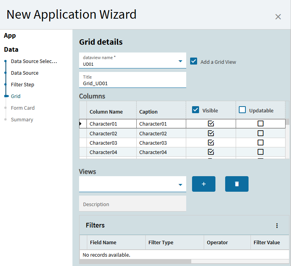Click the Filter Type header
Screen dimensions: 291x266
[175, 243]
